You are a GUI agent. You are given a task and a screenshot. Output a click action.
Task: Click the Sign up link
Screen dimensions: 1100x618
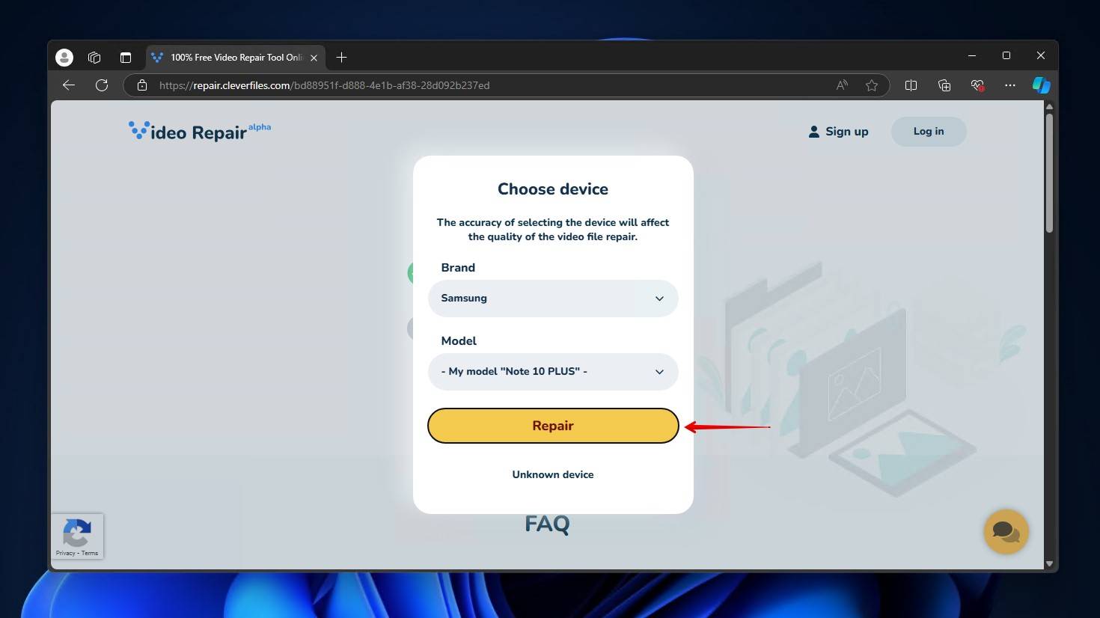838,132
